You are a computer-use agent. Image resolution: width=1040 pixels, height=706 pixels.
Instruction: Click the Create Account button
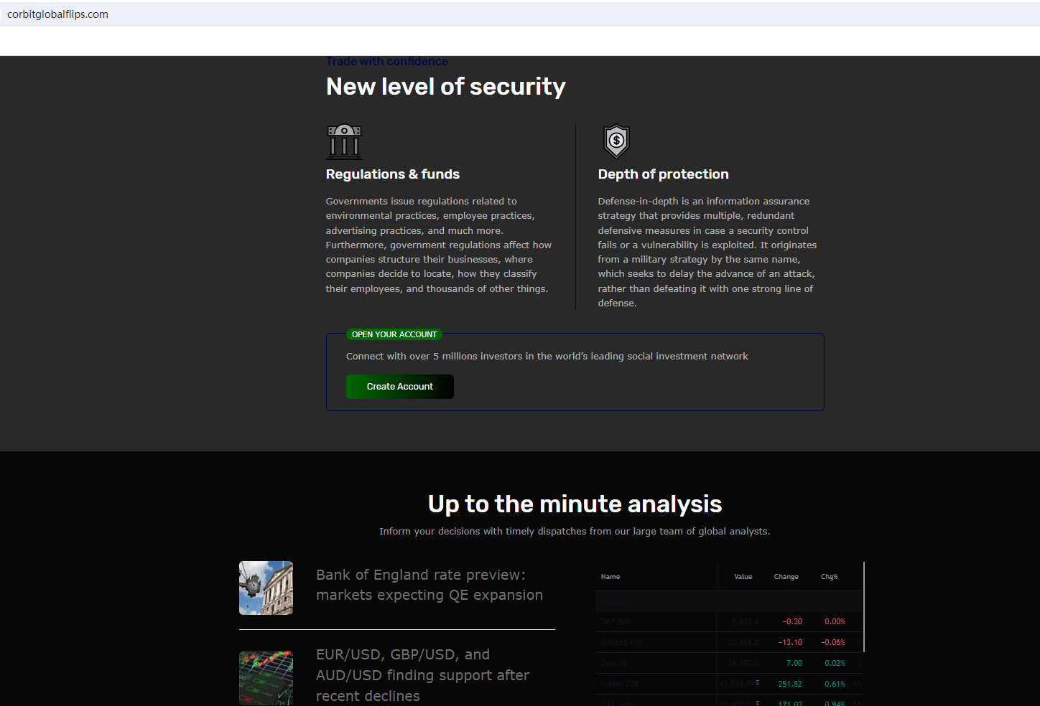tap(400, 387)
